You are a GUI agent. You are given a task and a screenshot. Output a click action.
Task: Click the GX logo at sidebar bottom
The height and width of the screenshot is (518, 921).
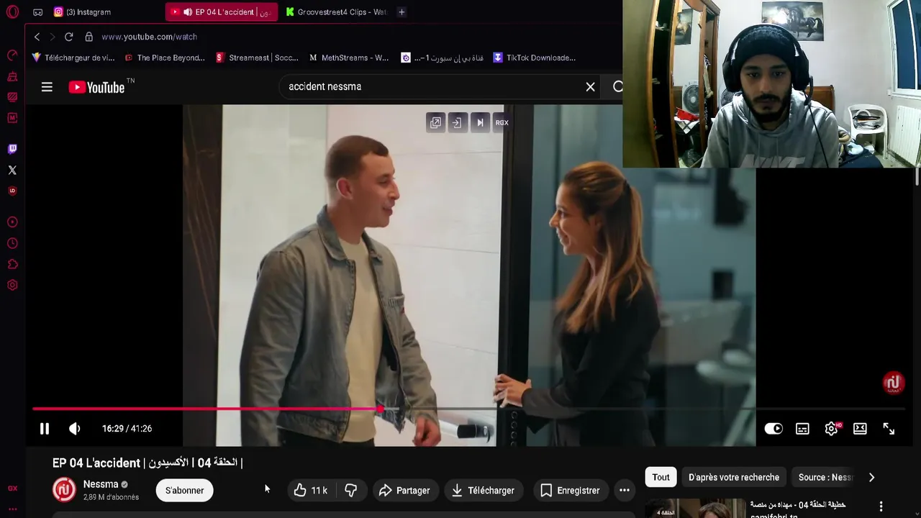pyautogui.click(x=12, y=489)
